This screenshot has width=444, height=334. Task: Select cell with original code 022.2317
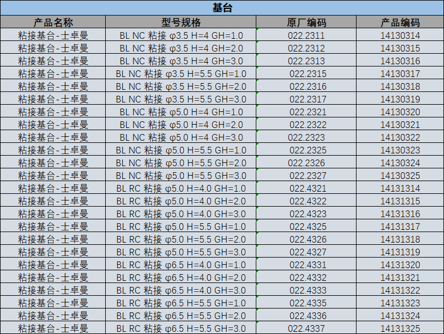click(x=306, y=99)
